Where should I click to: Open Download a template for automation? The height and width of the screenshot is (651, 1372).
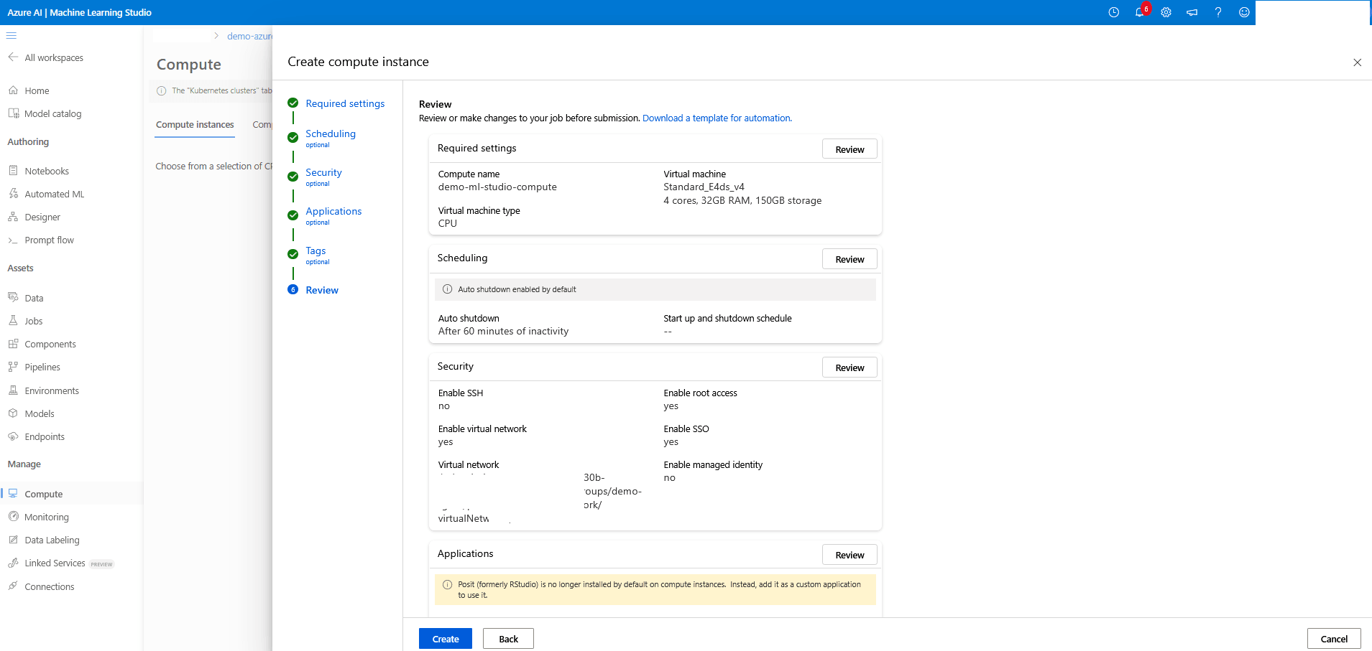tap(717, 118)
